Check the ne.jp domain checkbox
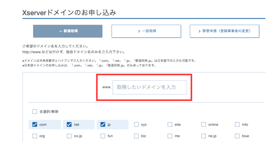Viewport: 271px width, 152px height. [204, 136]
